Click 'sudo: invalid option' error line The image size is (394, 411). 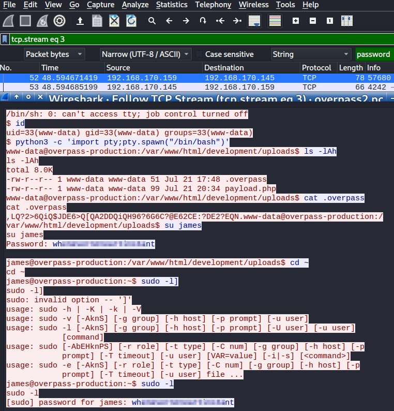pos(69,300)
